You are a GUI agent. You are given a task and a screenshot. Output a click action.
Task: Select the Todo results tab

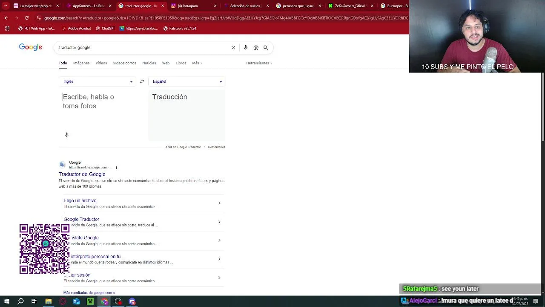[63, 63]
